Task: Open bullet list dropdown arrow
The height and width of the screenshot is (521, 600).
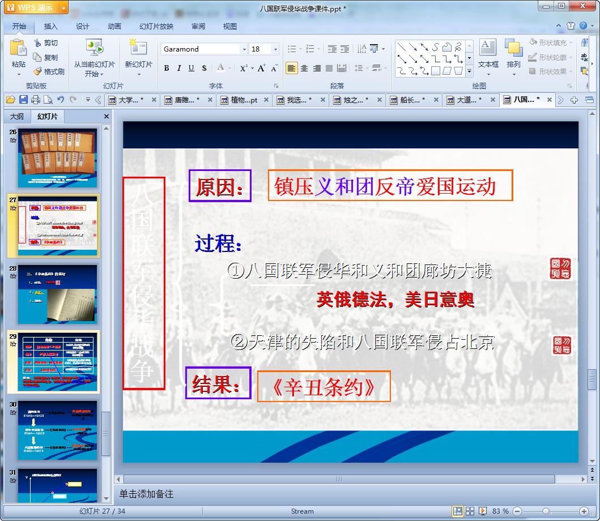Action: point(300,49)
